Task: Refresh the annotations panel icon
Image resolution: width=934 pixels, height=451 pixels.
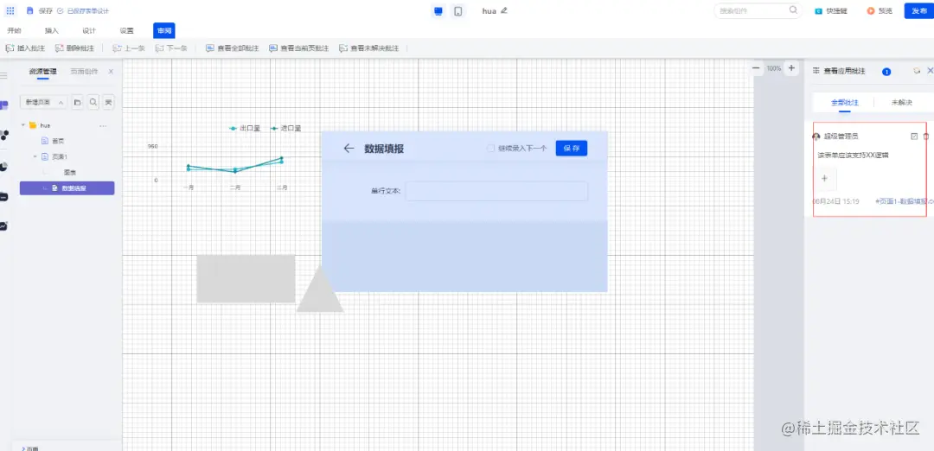Action: [x=917, y=71]
